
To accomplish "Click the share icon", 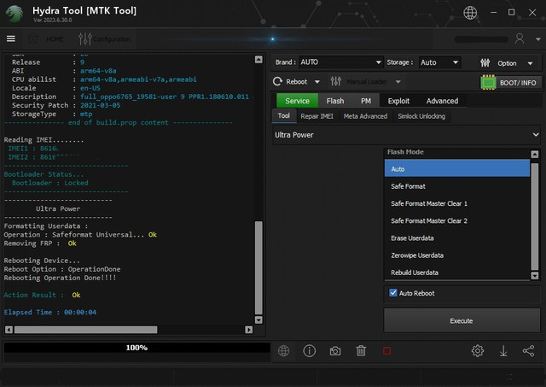I will coord(528,351).
